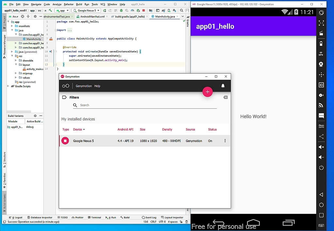Open the VCS menu

click(103, 4)
